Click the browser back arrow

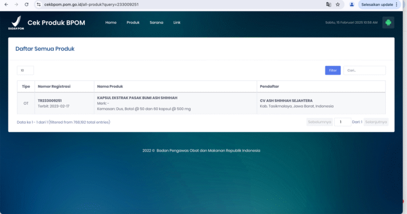pyautogui.click(x=5, y=4)
